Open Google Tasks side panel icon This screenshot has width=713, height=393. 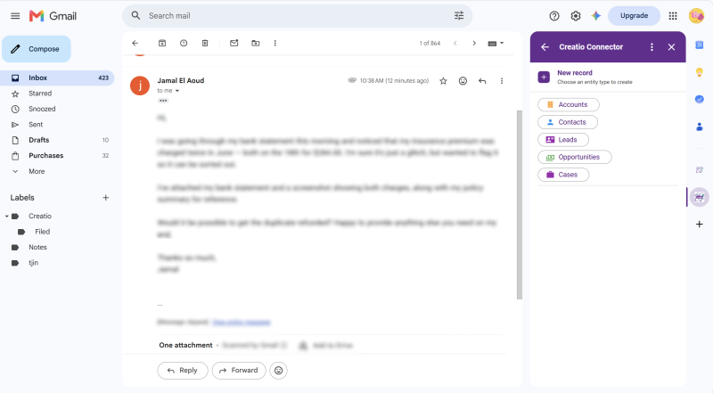(700, 99)
